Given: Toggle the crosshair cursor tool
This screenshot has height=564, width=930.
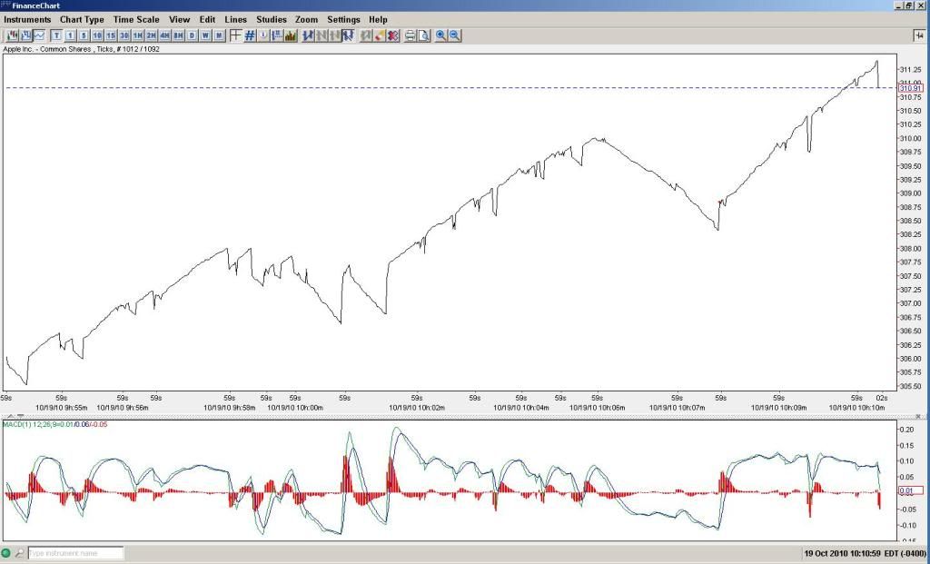Looking at the screenshot, I should click(x=235, y=35).
